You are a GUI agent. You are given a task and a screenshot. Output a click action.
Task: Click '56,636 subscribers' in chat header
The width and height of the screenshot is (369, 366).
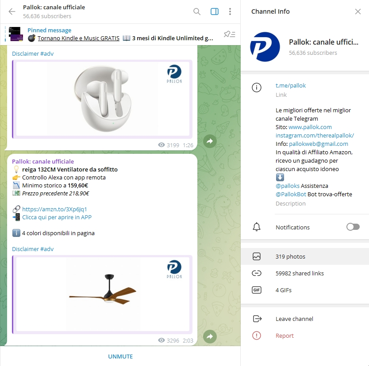(x=47, y=16)
